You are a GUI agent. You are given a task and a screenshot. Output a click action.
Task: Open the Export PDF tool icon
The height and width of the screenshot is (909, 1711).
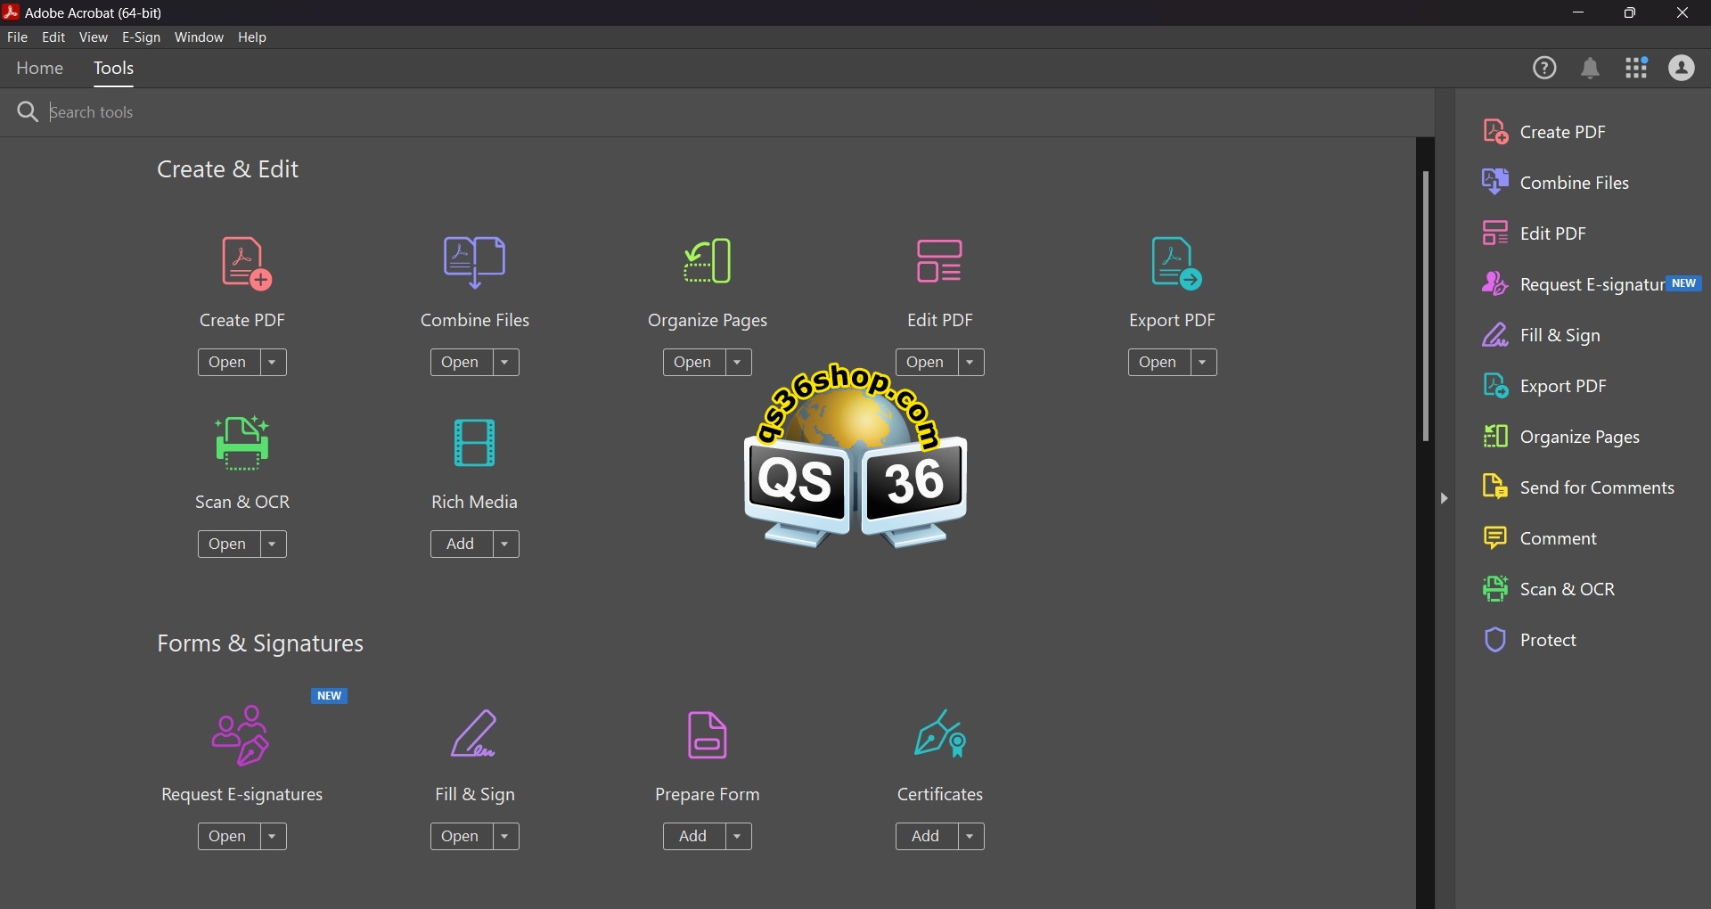point(1174,263)
